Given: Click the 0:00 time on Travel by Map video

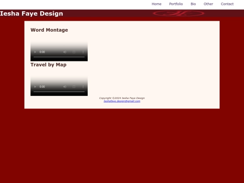Looking at the screenshot, I should click(42, 87).
